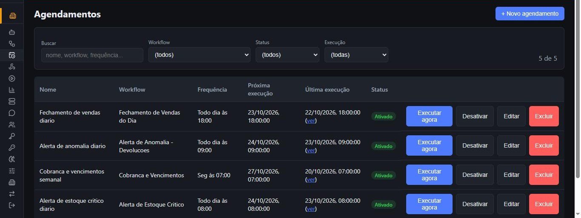Open the chat bubble sidebar icon
581x218 pixels.
(12, 113)
